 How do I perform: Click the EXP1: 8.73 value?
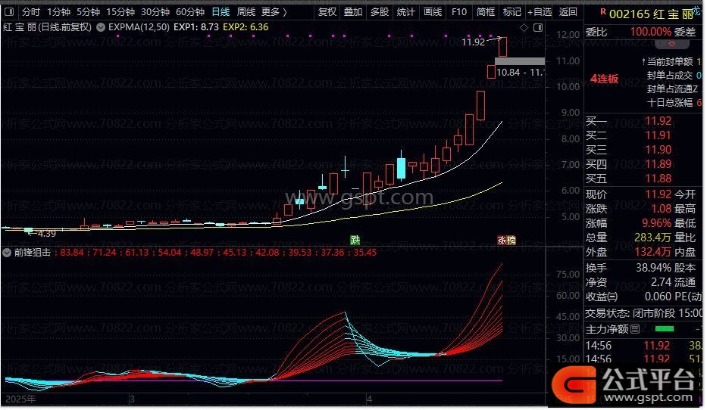(196, 27)
